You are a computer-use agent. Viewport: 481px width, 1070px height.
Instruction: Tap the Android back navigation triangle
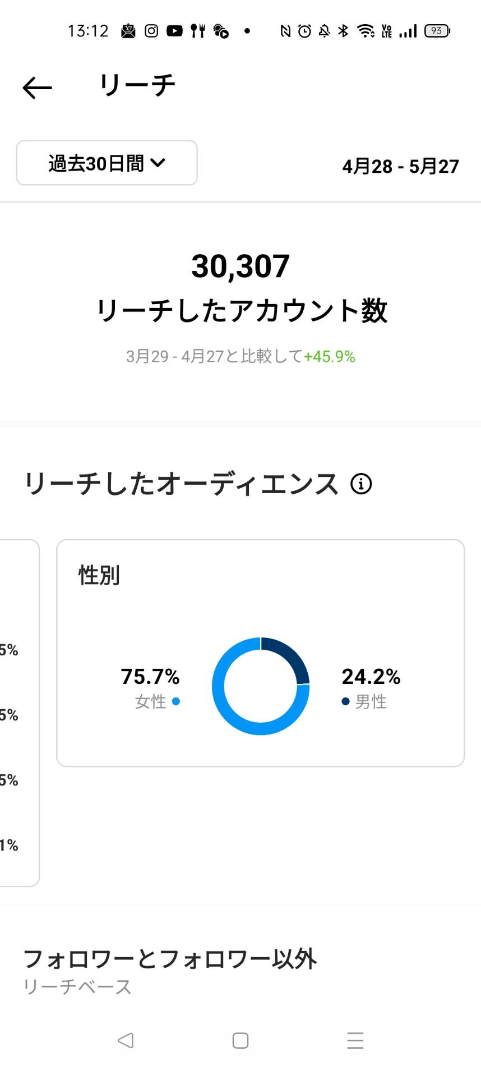126,1040
